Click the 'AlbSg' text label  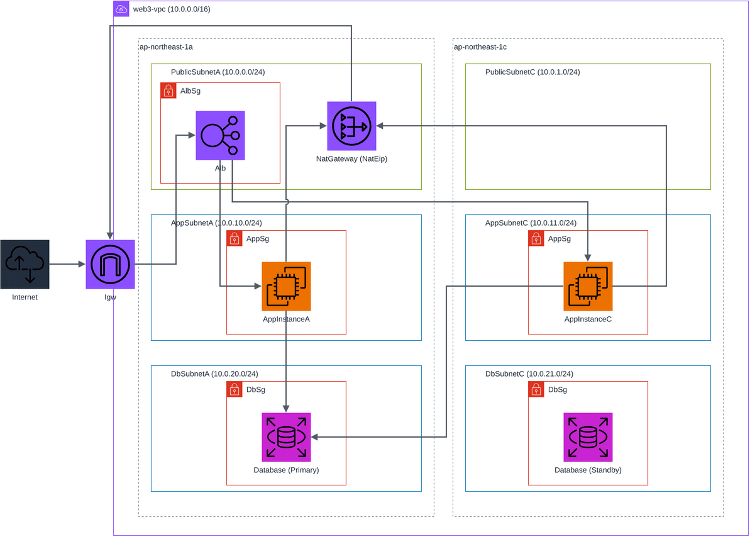(190, 91)
